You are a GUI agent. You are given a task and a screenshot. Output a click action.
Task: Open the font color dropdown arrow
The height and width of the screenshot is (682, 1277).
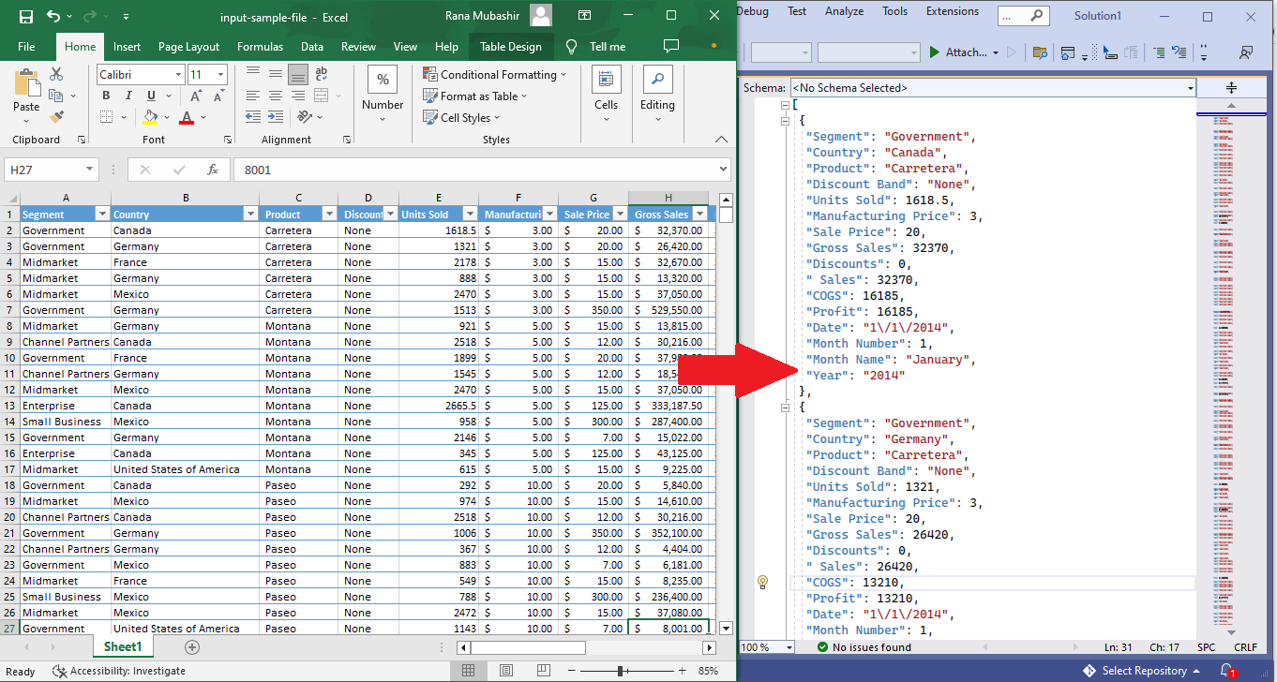tap(202, 118)
